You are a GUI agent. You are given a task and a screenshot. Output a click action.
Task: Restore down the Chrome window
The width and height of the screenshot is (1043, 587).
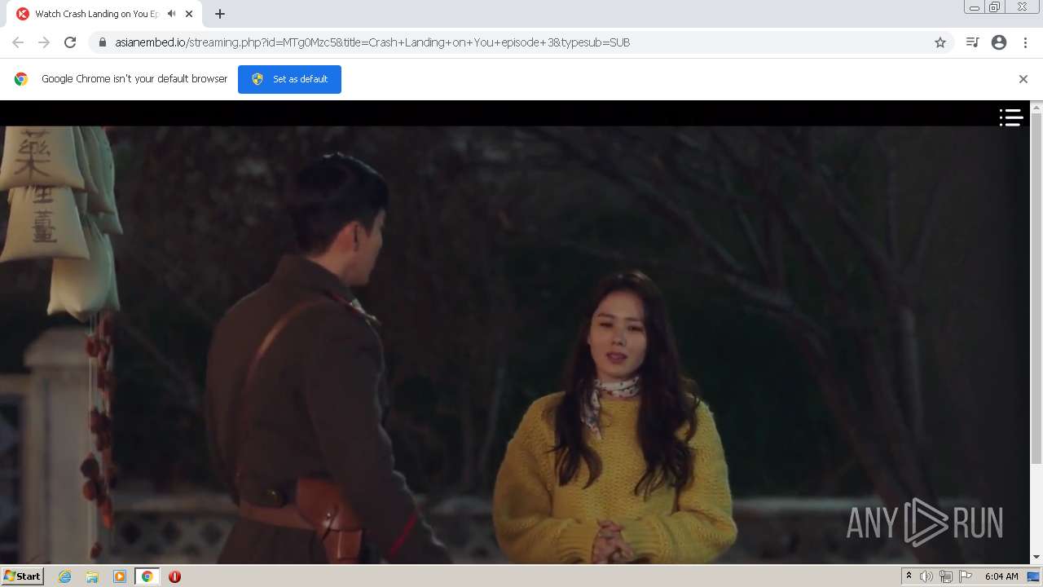pyautogui.click(x=996, y=7)
